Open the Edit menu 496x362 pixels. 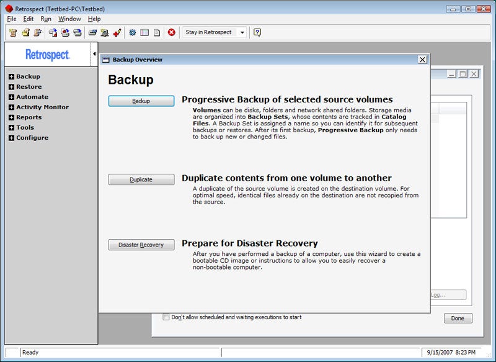click(28, 19)
